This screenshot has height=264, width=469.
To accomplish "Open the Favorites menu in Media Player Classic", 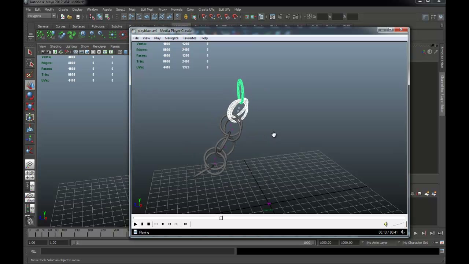I will pyautogui.click(x=189, y=38).
